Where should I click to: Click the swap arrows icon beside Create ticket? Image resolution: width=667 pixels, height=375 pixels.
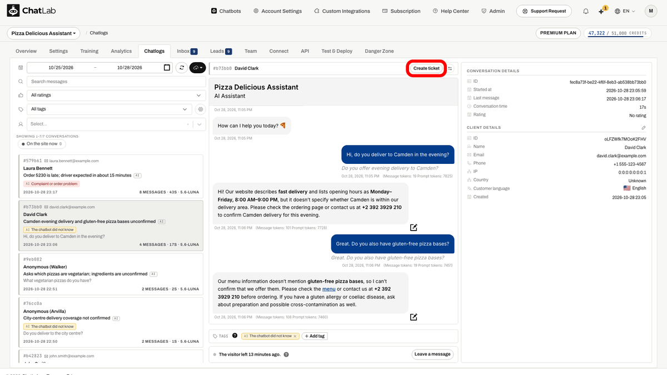[x=451, y=68]
